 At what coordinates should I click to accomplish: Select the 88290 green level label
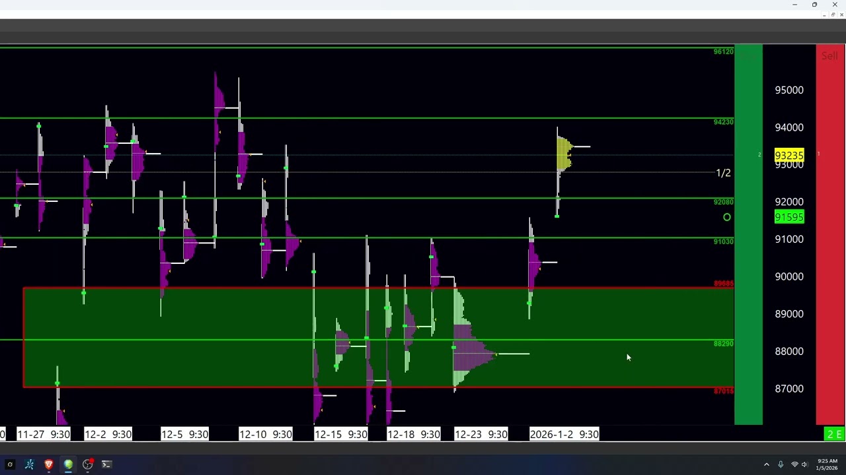[x=723, y=344]
